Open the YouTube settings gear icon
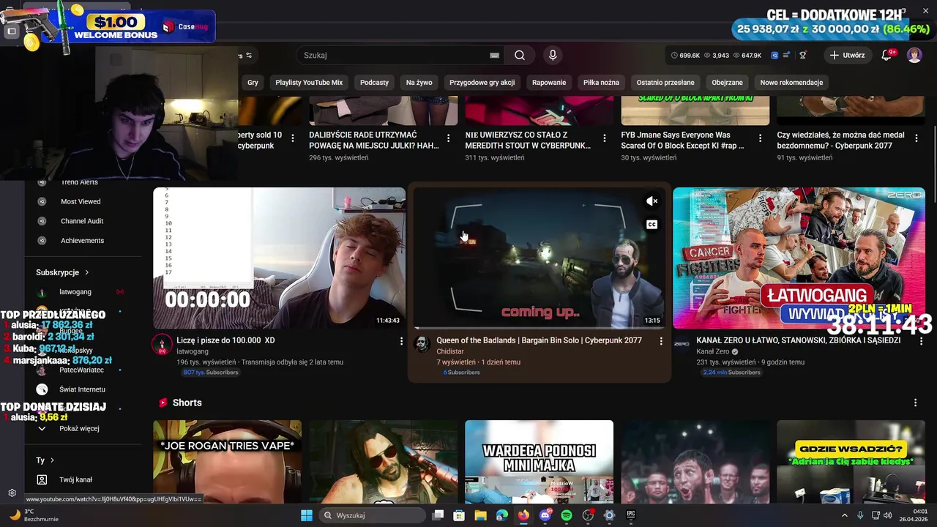937x527 pixels. (x=12, y=493)
